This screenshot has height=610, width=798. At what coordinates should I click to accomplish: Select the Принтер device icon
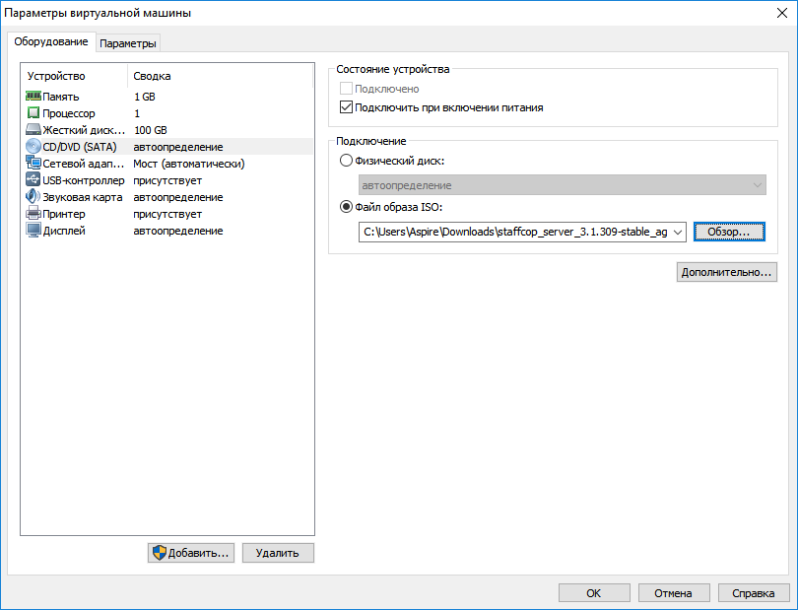pos(31,214)
